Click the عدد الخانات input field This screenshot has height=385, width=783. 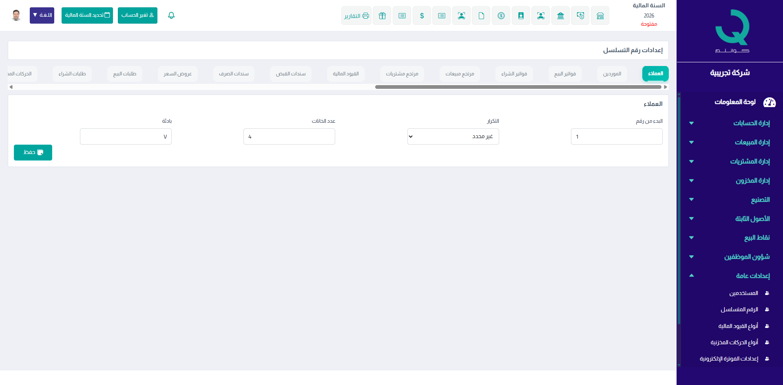click(x=289, y=136)
